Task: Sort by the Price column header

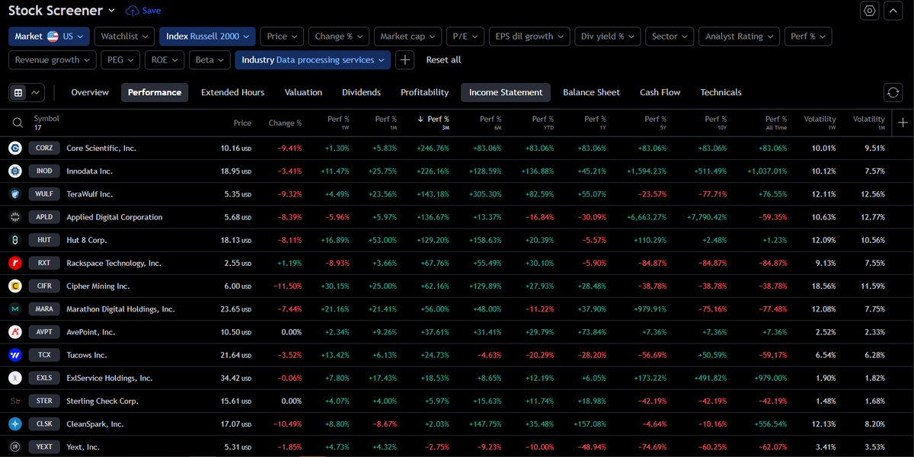Action: 242,123
